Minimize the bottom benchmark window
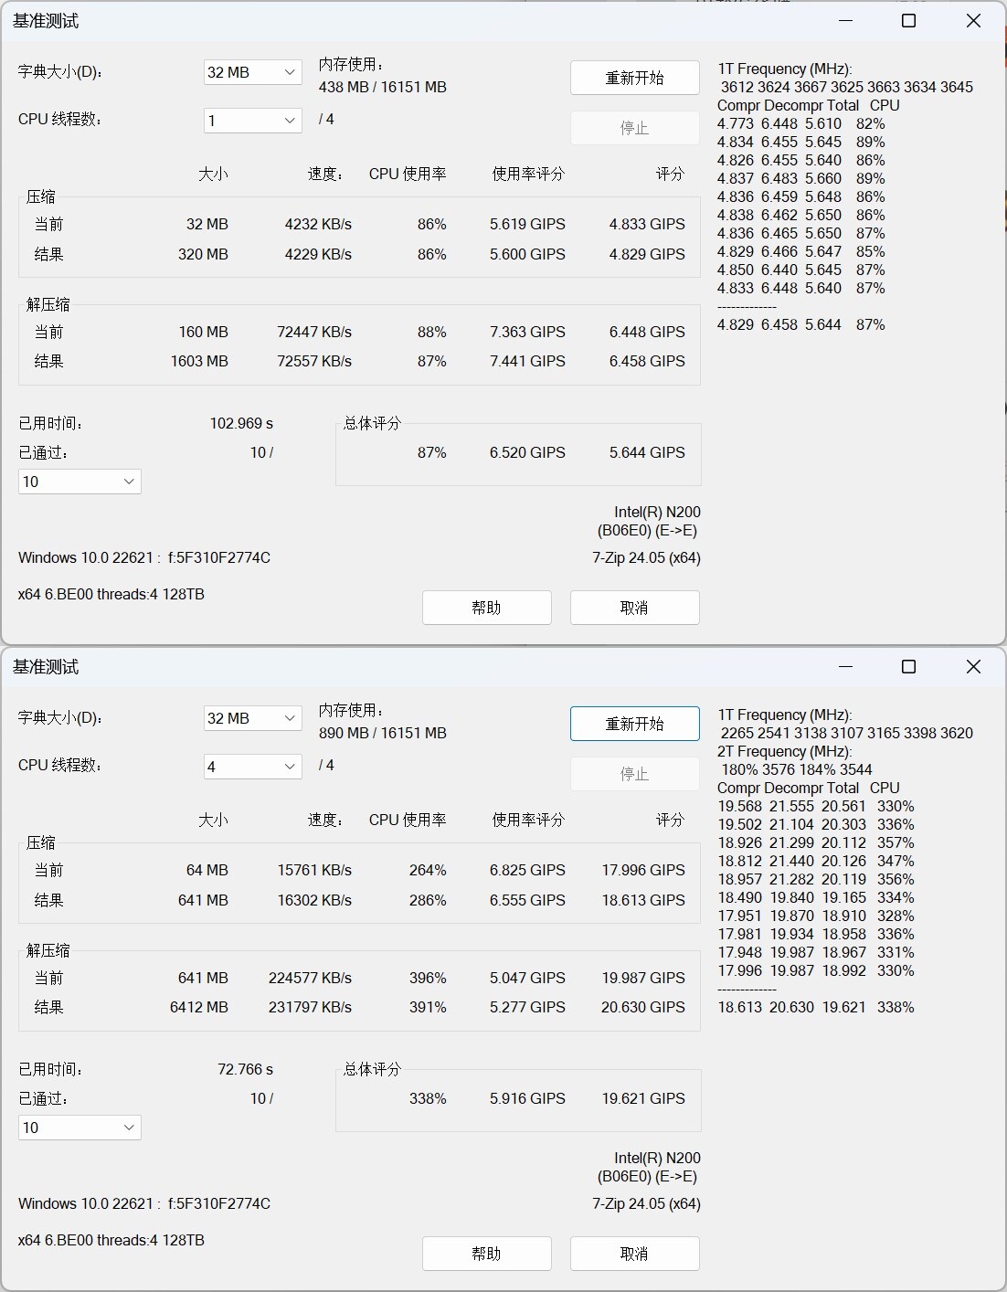 click(x=846, y=666)
